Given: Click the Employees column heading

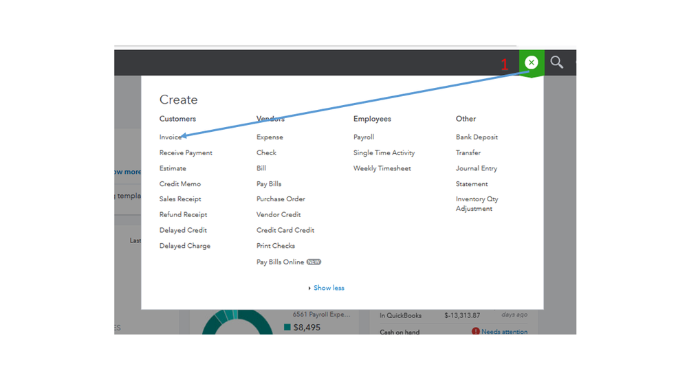Looking at the screenshot, I should 372,119.
